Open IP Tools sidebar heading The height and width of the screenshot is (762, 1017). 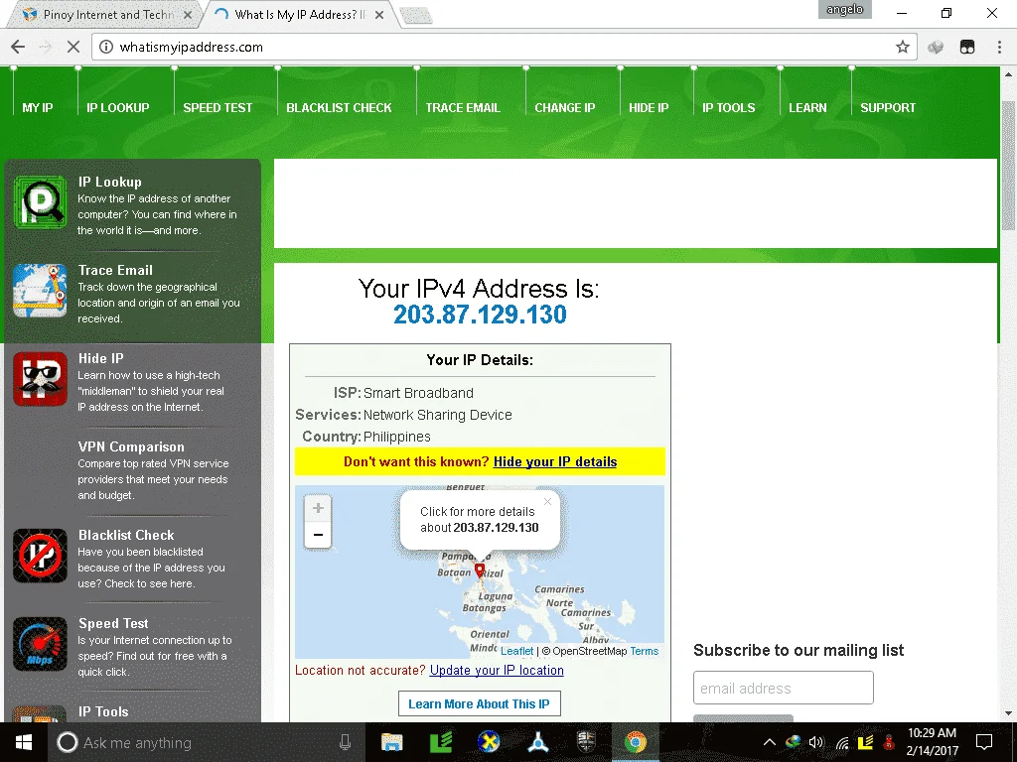[x=103, y=711]
